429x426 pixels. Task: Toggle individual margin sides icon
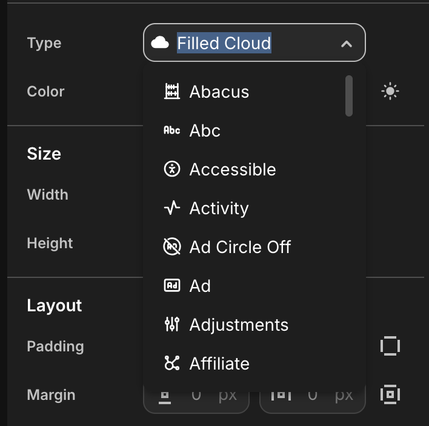click(390, 394)
